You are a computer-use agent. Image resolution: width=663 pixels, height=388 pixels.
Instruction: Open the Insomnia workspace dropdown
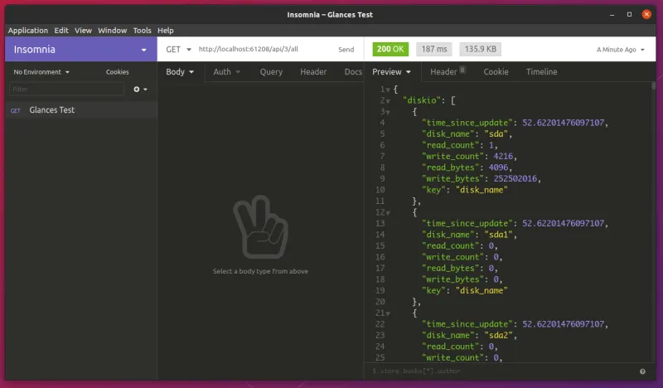coord(80,50)
